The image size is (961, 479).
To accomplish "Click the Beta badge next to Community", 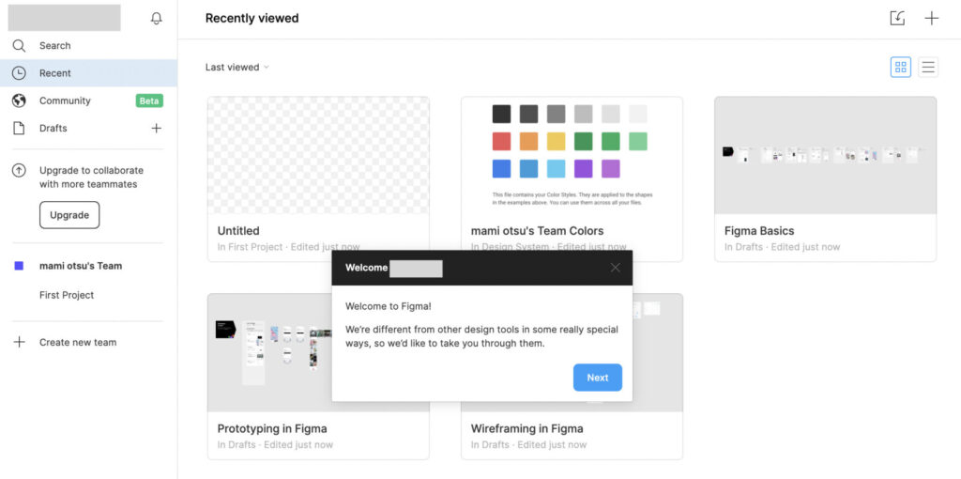I will [149, 100].
